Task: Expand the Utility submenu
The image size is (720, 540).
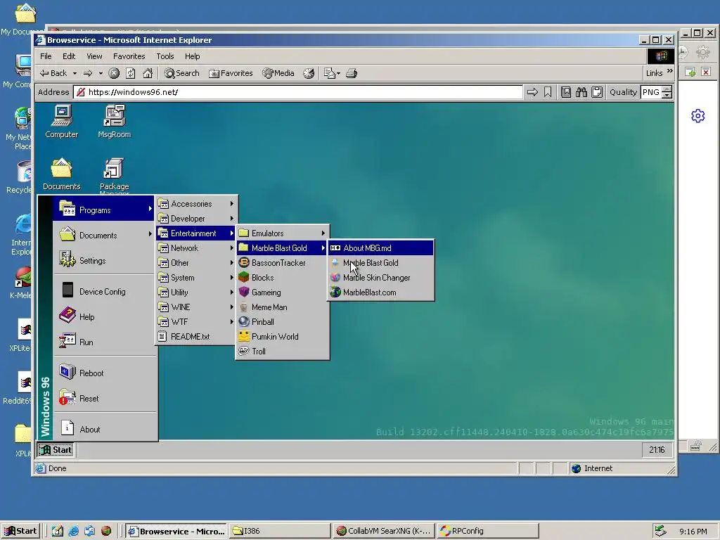Action: coord(196,292)
